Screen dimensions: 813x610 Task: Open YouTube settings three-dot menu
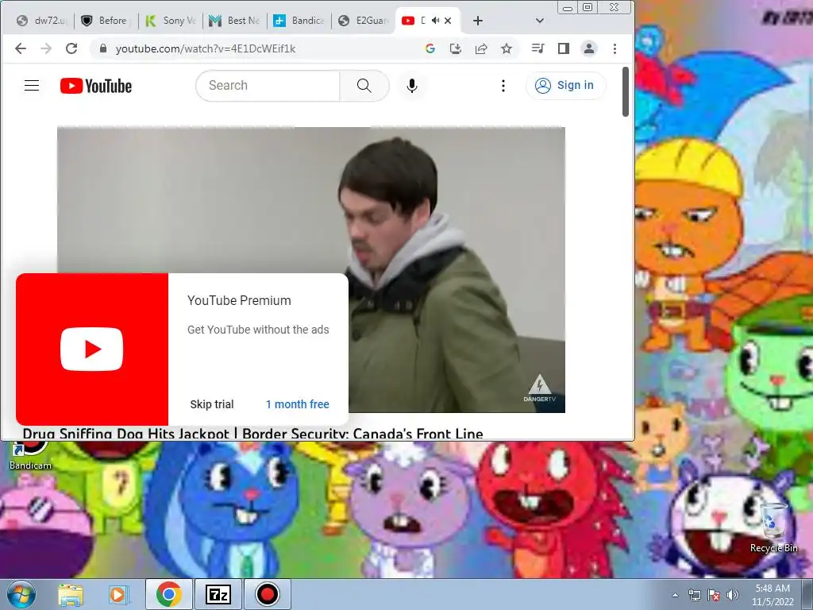503,86
